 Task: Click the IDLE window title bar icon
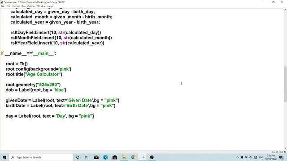click(2, 2)
